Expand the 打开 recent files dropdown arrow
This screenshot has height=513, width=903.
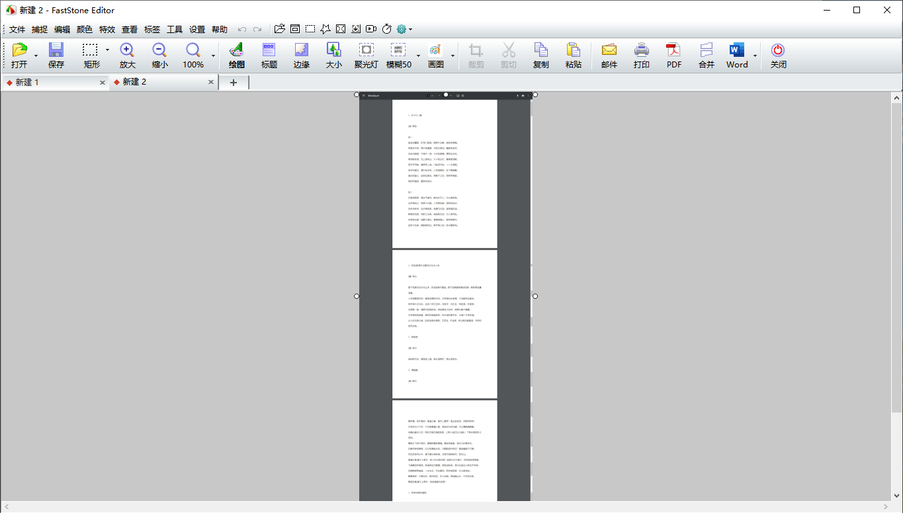tap(36, 56)
